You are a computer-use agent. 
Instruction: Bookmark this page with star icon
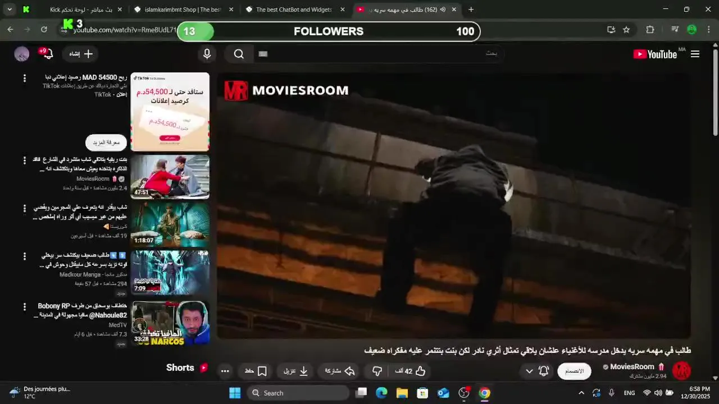tap(626, 30)
